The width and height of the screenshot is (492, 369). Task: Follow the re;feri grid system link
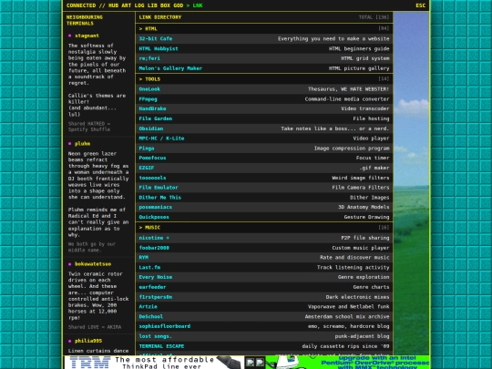tap(149, 58)
